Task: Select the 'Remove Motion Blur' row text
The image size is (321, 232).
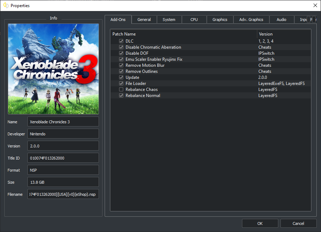Action: (x=145, y=65)
